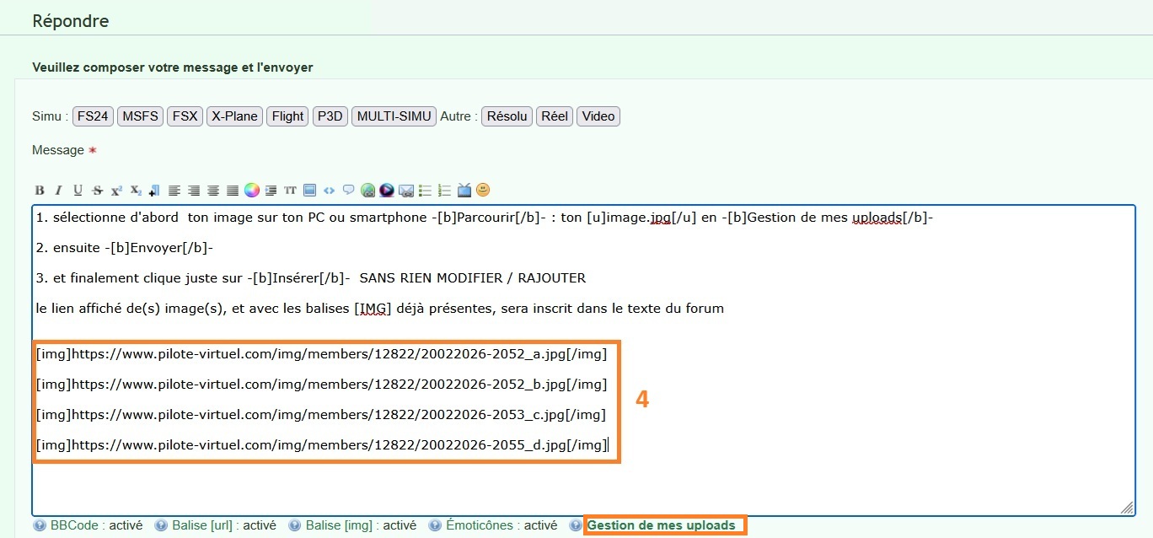Open the text color wheel picker
The width and height of the screenshot is (1153, 538).
251,191
